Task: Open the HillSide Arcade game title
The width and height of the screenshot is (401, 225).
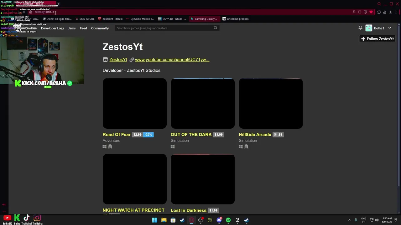Action: pos(255,134)
